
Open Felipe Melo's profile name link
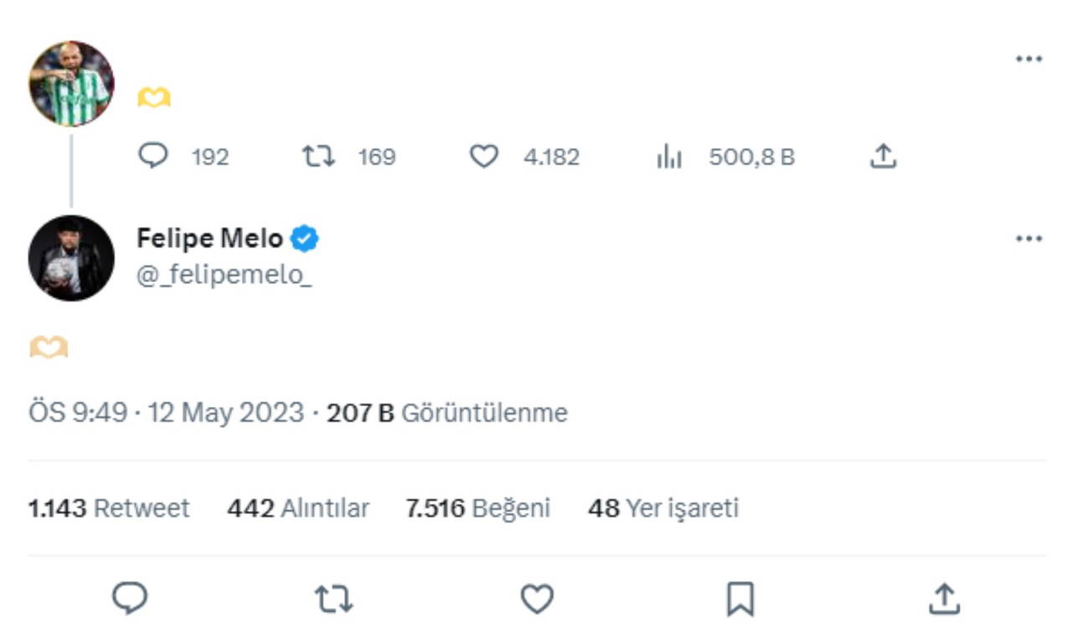pos(209,239)
